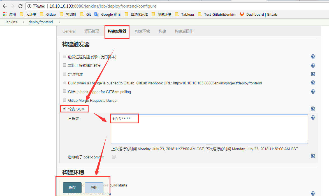329x196 pixels.
Task: Enable Gitlab Merge Requests Builder checkbox
Action: (x=64, y=100)
